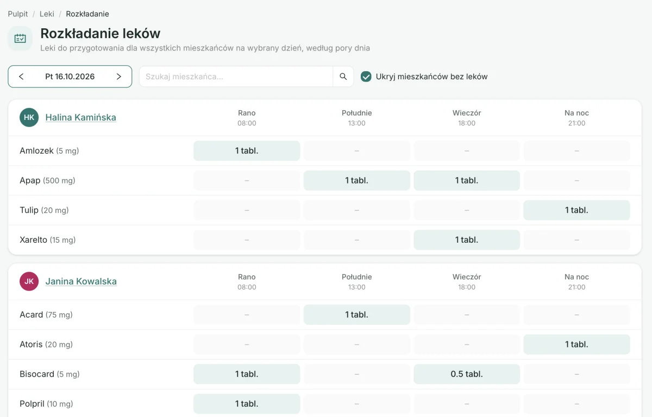Click the Tulip (20 mg) medication name
This screenshot has height=417, width=652.
pos(44,210)
